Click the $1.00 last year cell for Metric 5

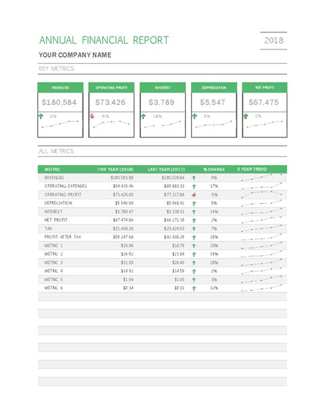[179, 279]
